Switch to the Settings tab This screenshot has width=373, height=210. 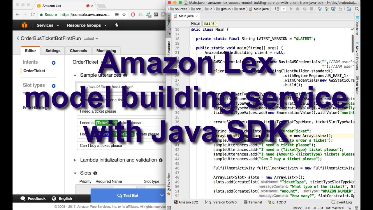(x=53, y=50)
